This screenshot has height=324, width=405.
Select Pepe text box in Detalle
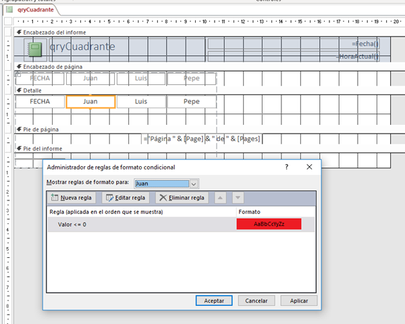pos(192,101)
